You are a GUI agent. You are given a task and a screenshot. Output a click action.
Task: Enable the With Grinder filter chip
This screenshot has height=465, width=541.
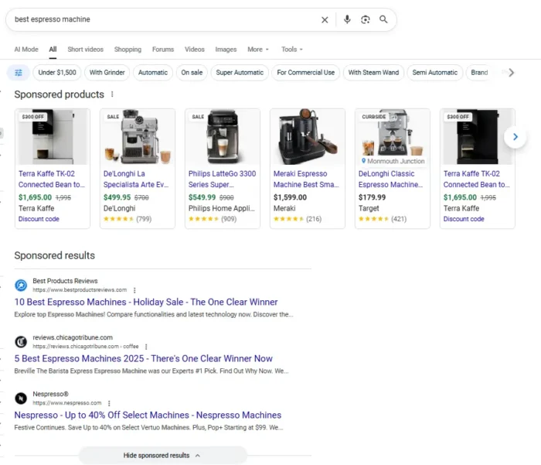coord(107,73)
